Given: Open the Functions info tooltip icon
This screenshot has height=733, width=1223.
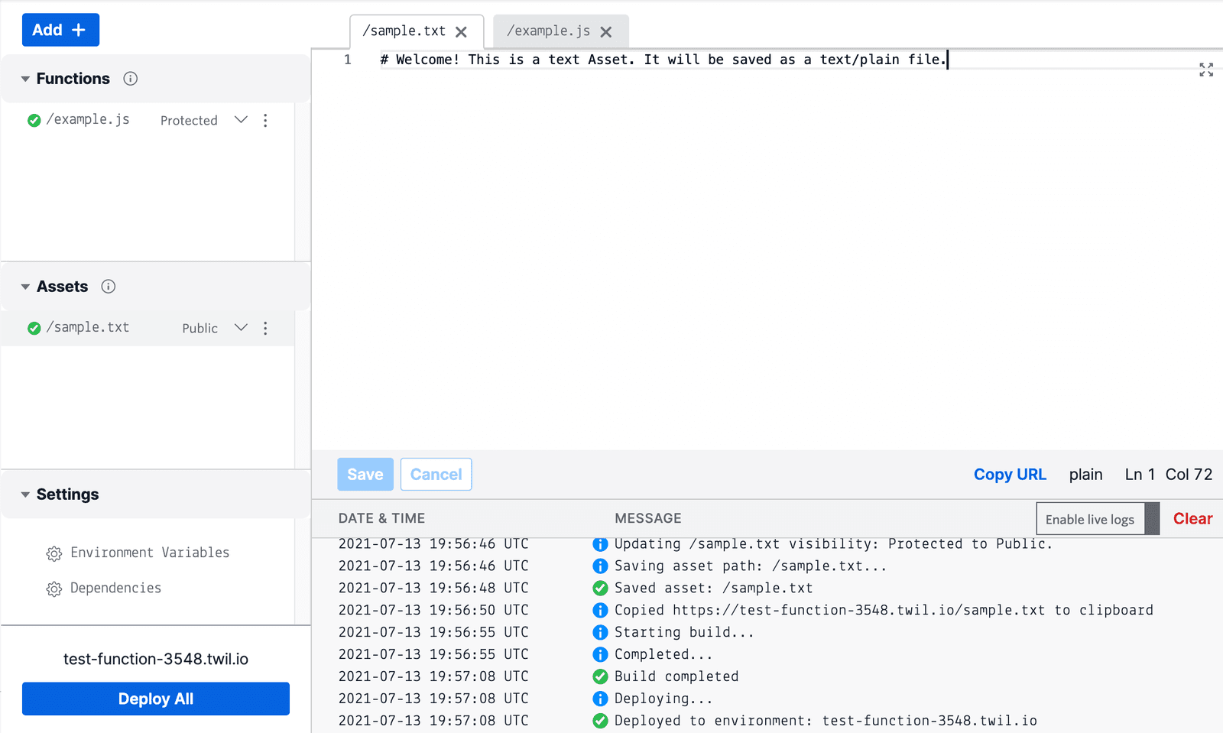Looking at the screenshot, I should tap(131, 78).
